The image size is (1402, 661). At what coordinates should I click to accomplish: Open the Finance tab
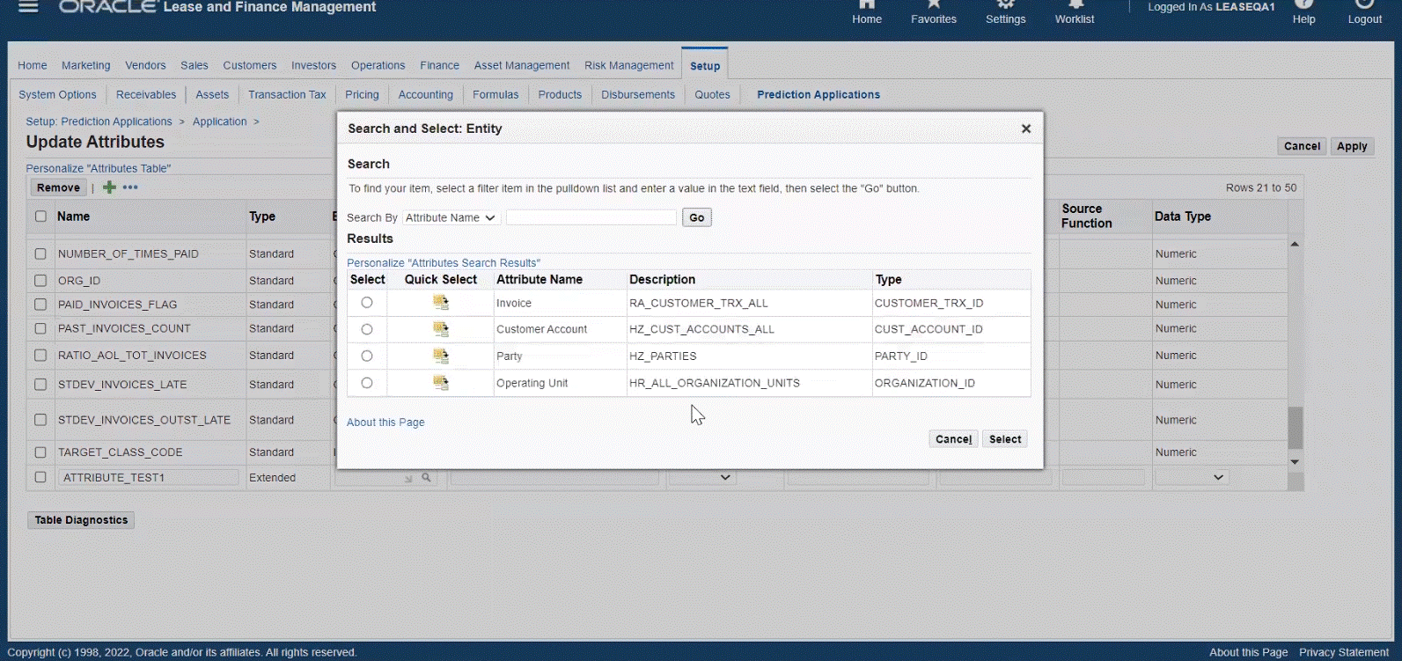coord(440,65)
